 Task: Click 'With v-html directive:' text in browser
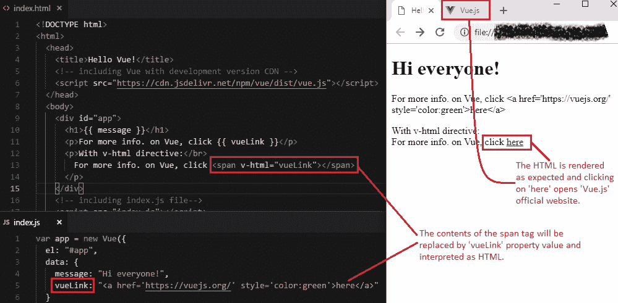435,130
